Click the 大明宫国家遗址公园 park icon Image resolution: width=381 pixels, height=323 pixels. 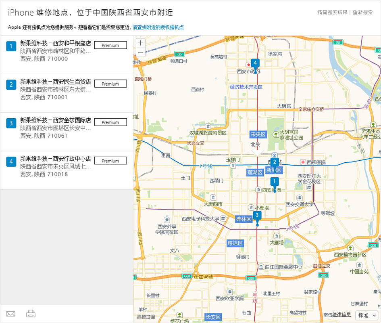pyautogui.click(x=275, y=134)
